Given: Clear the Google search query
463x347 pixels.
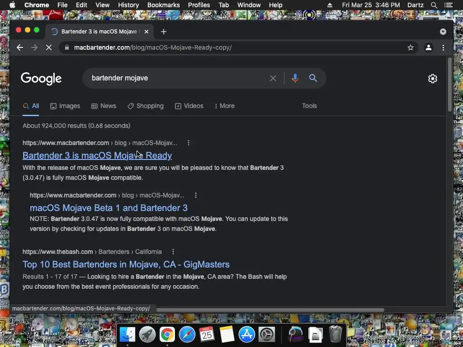Looking at the screenshot, I should coord(273,78).
